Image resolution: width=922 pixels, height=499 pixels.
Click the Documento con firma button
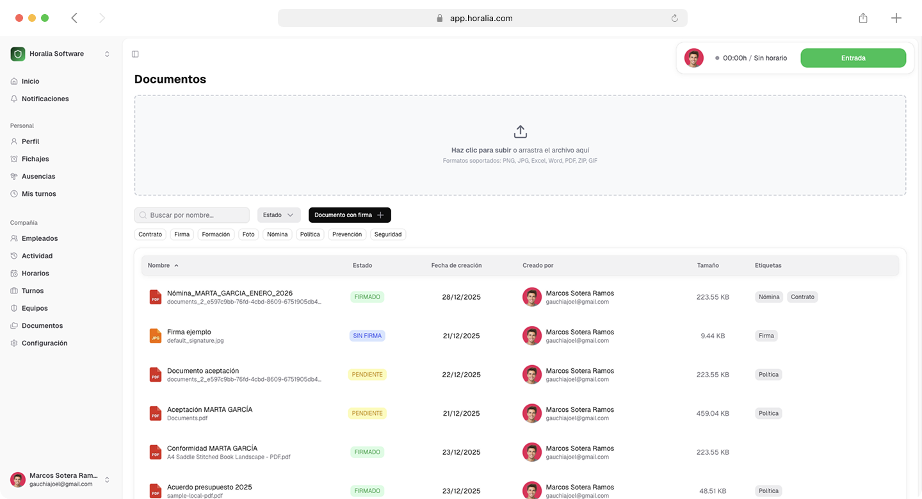tap(350, 215)
